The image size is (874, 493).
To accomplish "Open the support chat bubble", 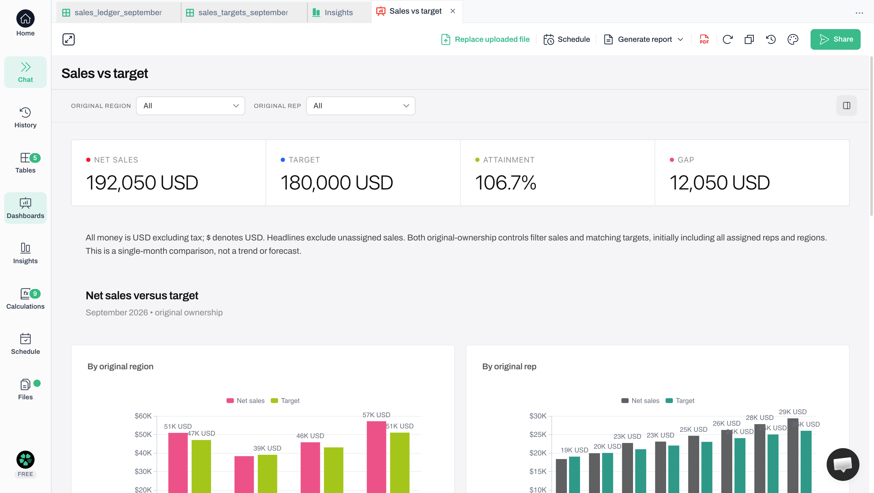I will [x=843, y=464].
